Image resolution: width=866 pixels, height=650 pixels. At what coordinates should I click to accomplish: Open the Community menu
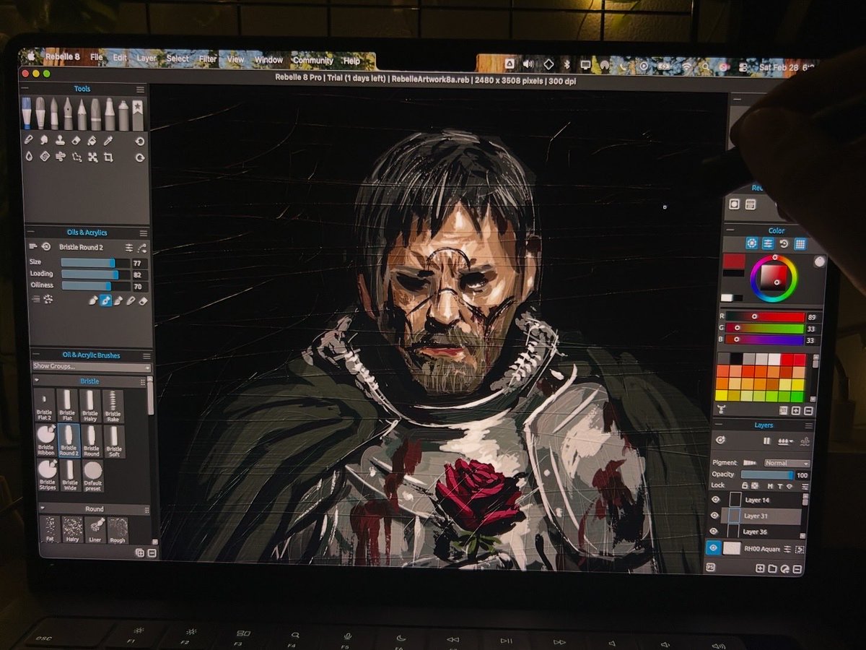pyautogui.click(x=312, y=60)
